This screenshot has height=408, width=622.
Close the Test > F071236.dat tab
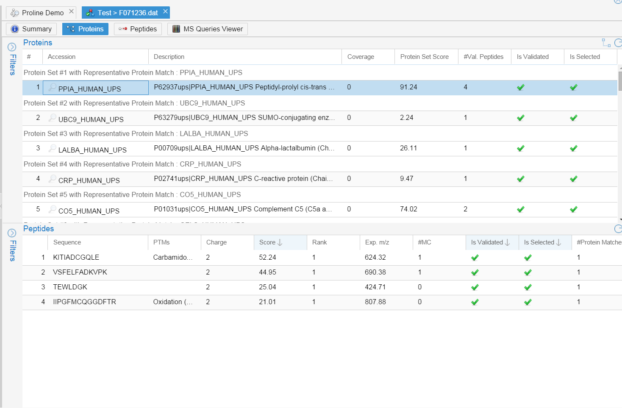click(x=166, y=12)
